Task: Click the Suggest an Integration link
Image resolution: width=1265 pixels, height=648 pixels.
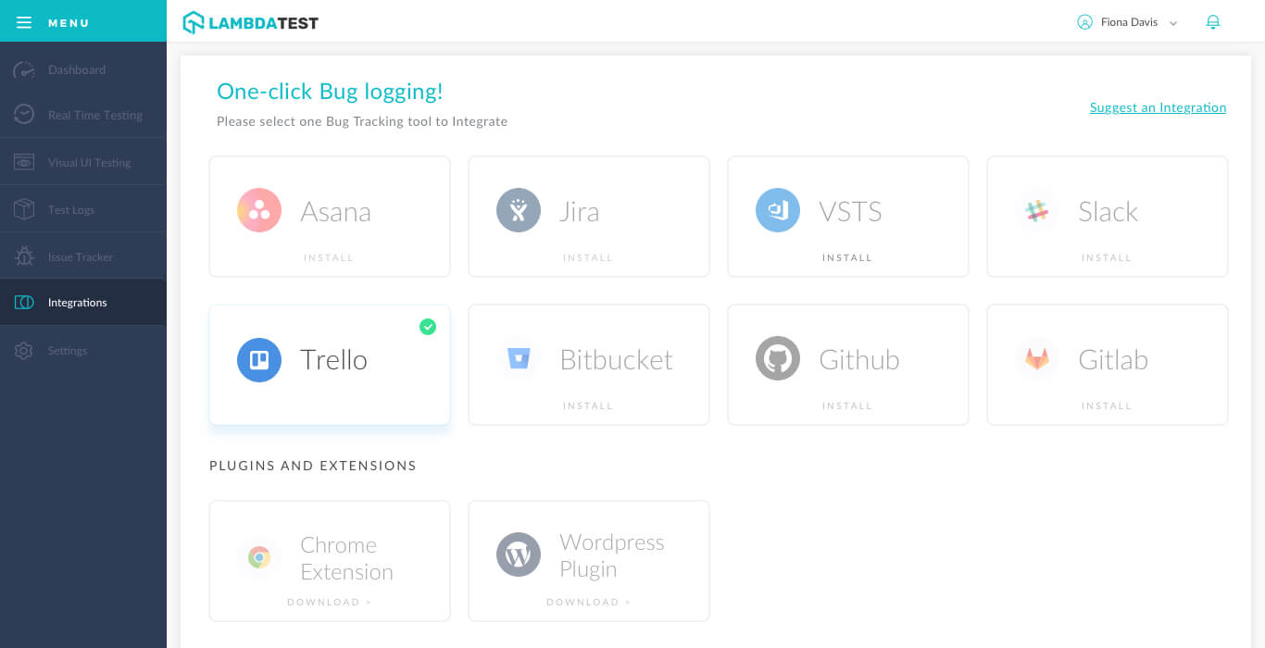Action: (1157, 107)
